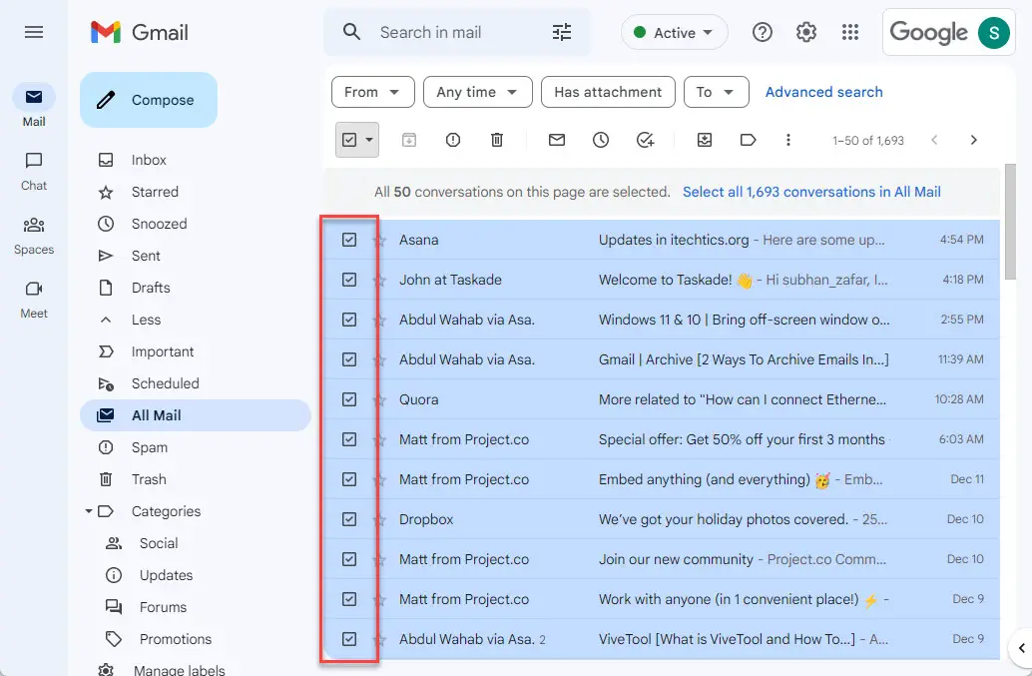Click the Compose button
The height and width of the screenshot is (676, 1032).
[x=149, y=100]
